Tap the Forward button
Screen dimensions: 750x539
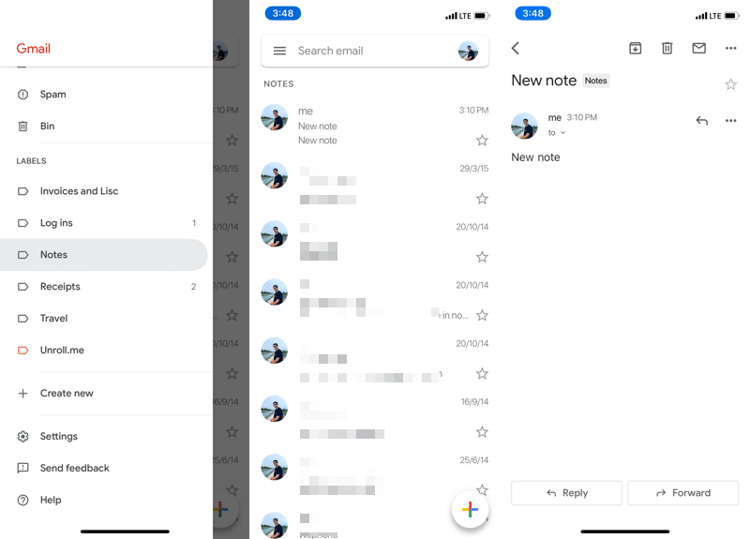(x=683, y=493)
